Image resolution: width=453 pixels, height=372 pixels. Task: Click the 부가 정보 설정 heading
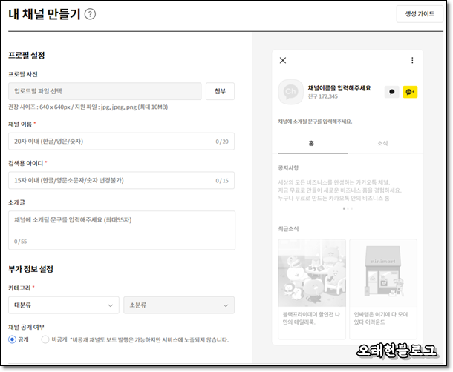[x=30, y=269]
